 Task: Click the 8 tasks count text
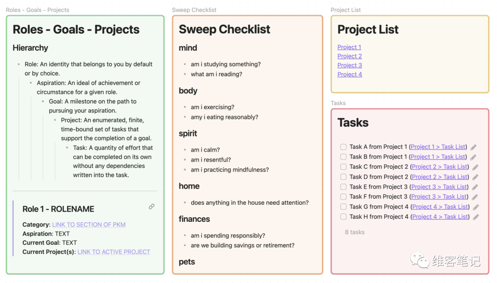(354, 232)
